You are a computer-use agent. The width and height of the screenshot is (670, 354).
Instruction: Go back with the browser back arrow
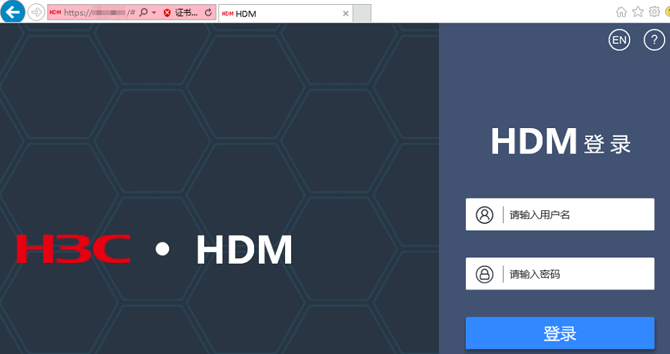pos(12,12)
